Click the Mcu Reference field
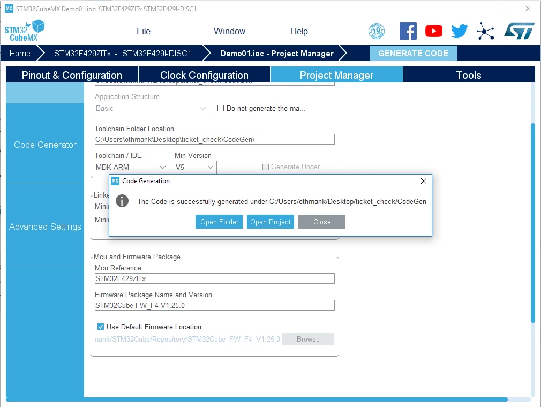Image resolution: width=541 pixels, height=407 pixels. coord(215,278)
